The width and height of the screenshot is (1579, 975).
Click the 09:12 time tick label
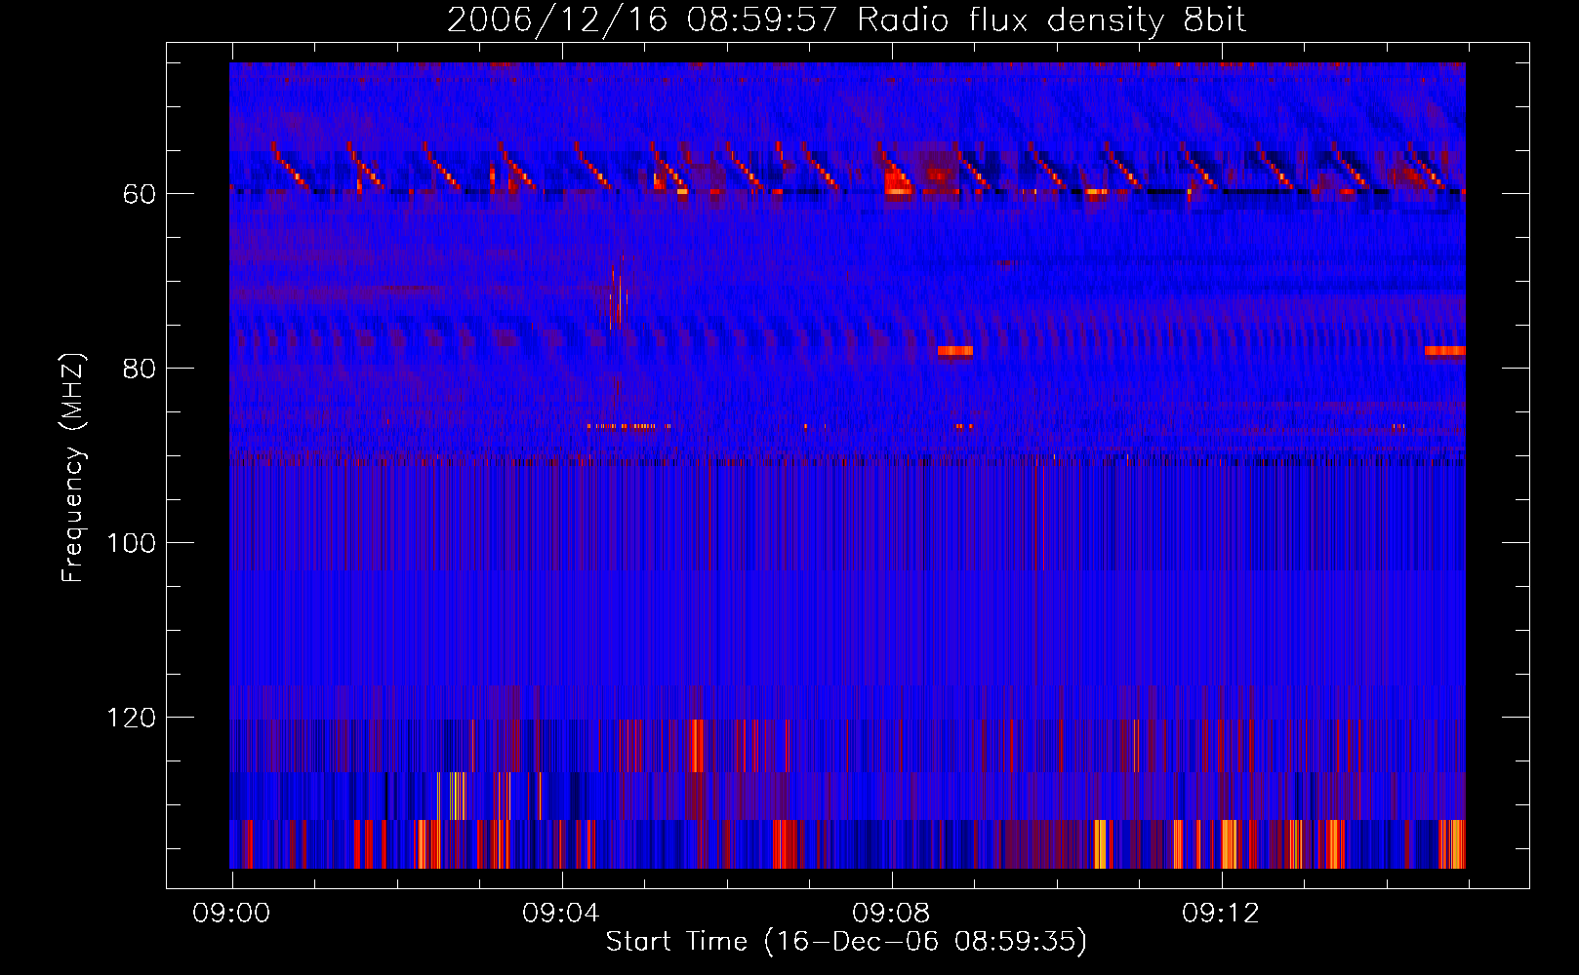tap(1221, 914)
